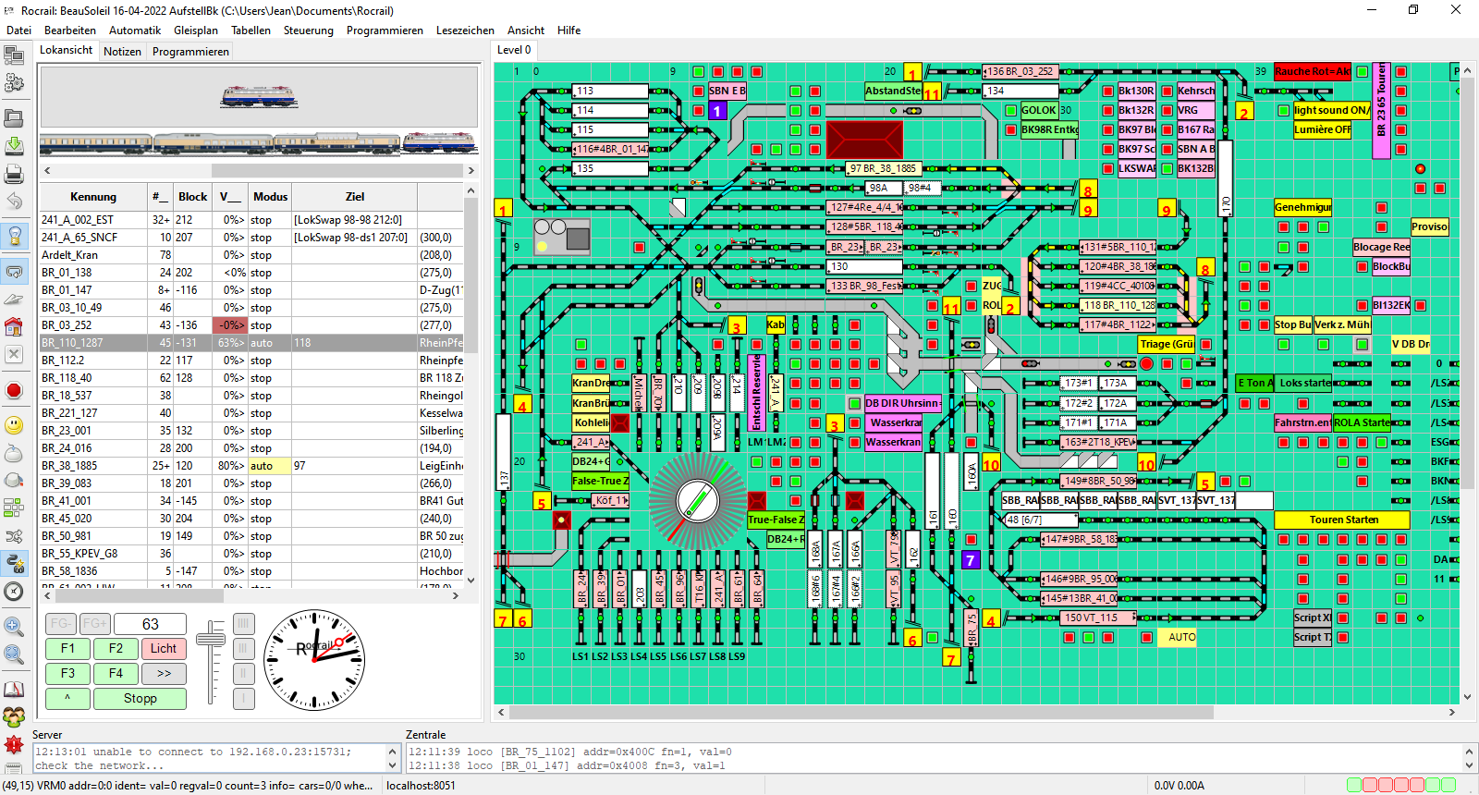
Task: Click the shuffle arrows route icon
Action: point(14,536)
